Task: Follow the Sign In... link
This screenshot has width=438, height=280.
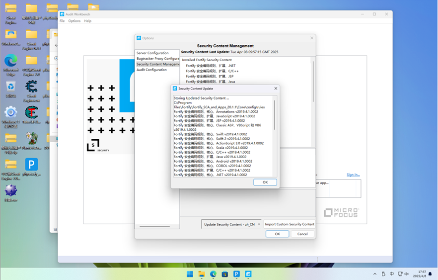Action: pos(353,175)
